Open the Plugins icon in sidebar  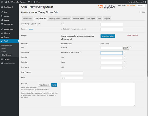(2, 33)
